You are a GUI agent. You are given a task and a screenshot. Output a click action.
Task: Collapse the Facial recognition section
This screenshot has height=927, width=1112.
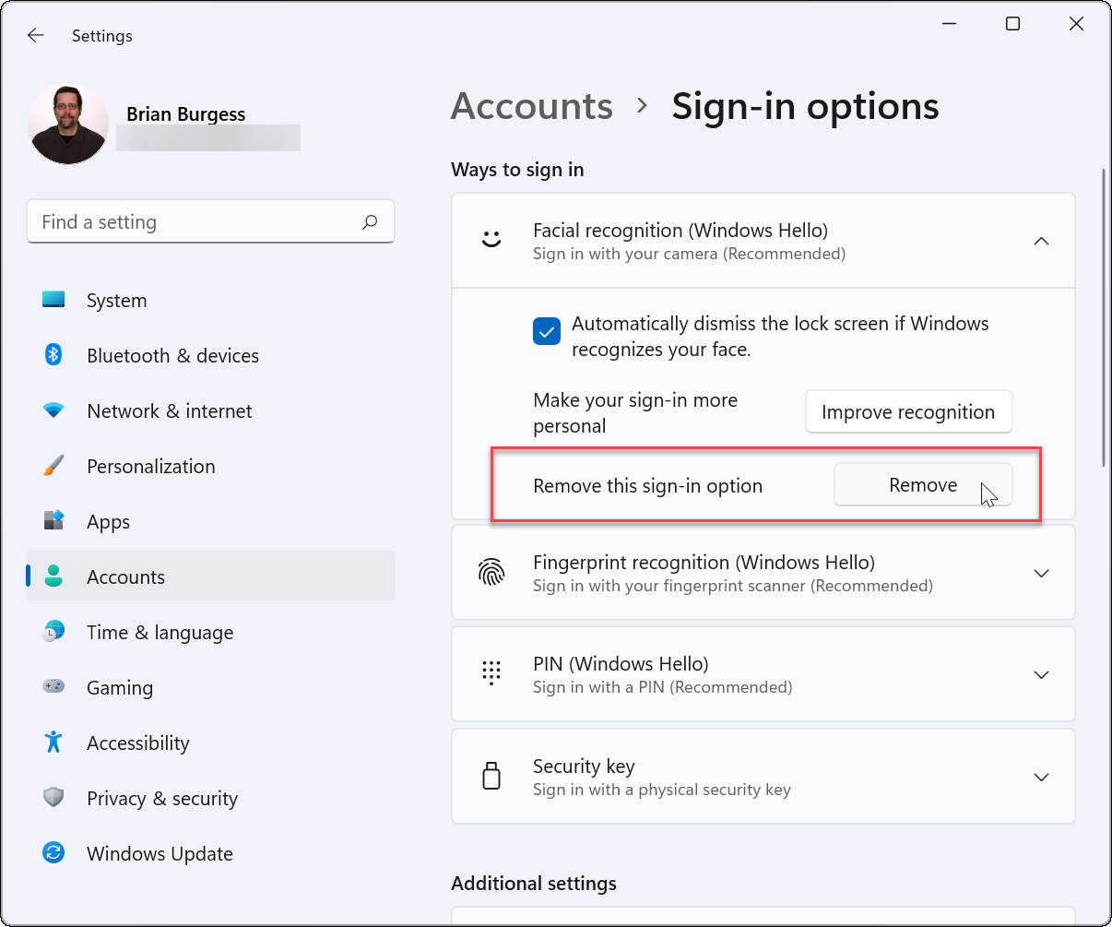click(1040, 241)
